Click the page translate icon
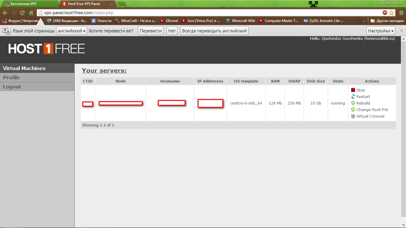The width and height of the screenshot is (406, 228). [x=7, y=31]
